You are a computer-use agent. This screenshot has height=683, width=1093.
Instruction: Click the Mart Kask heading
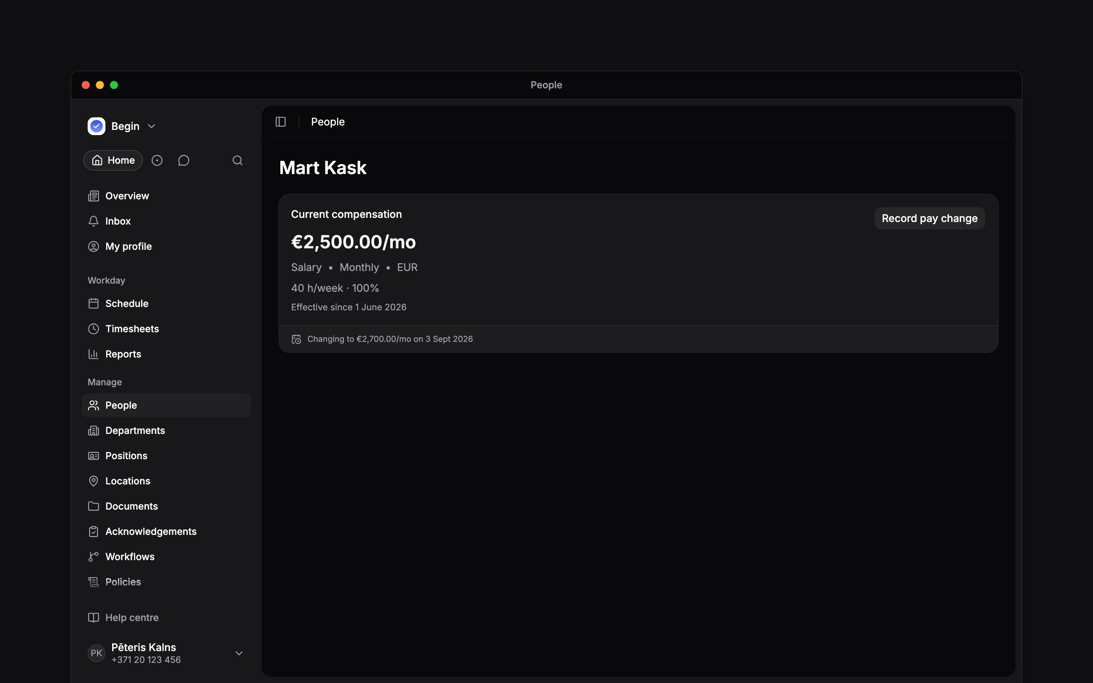click(323, 168)
